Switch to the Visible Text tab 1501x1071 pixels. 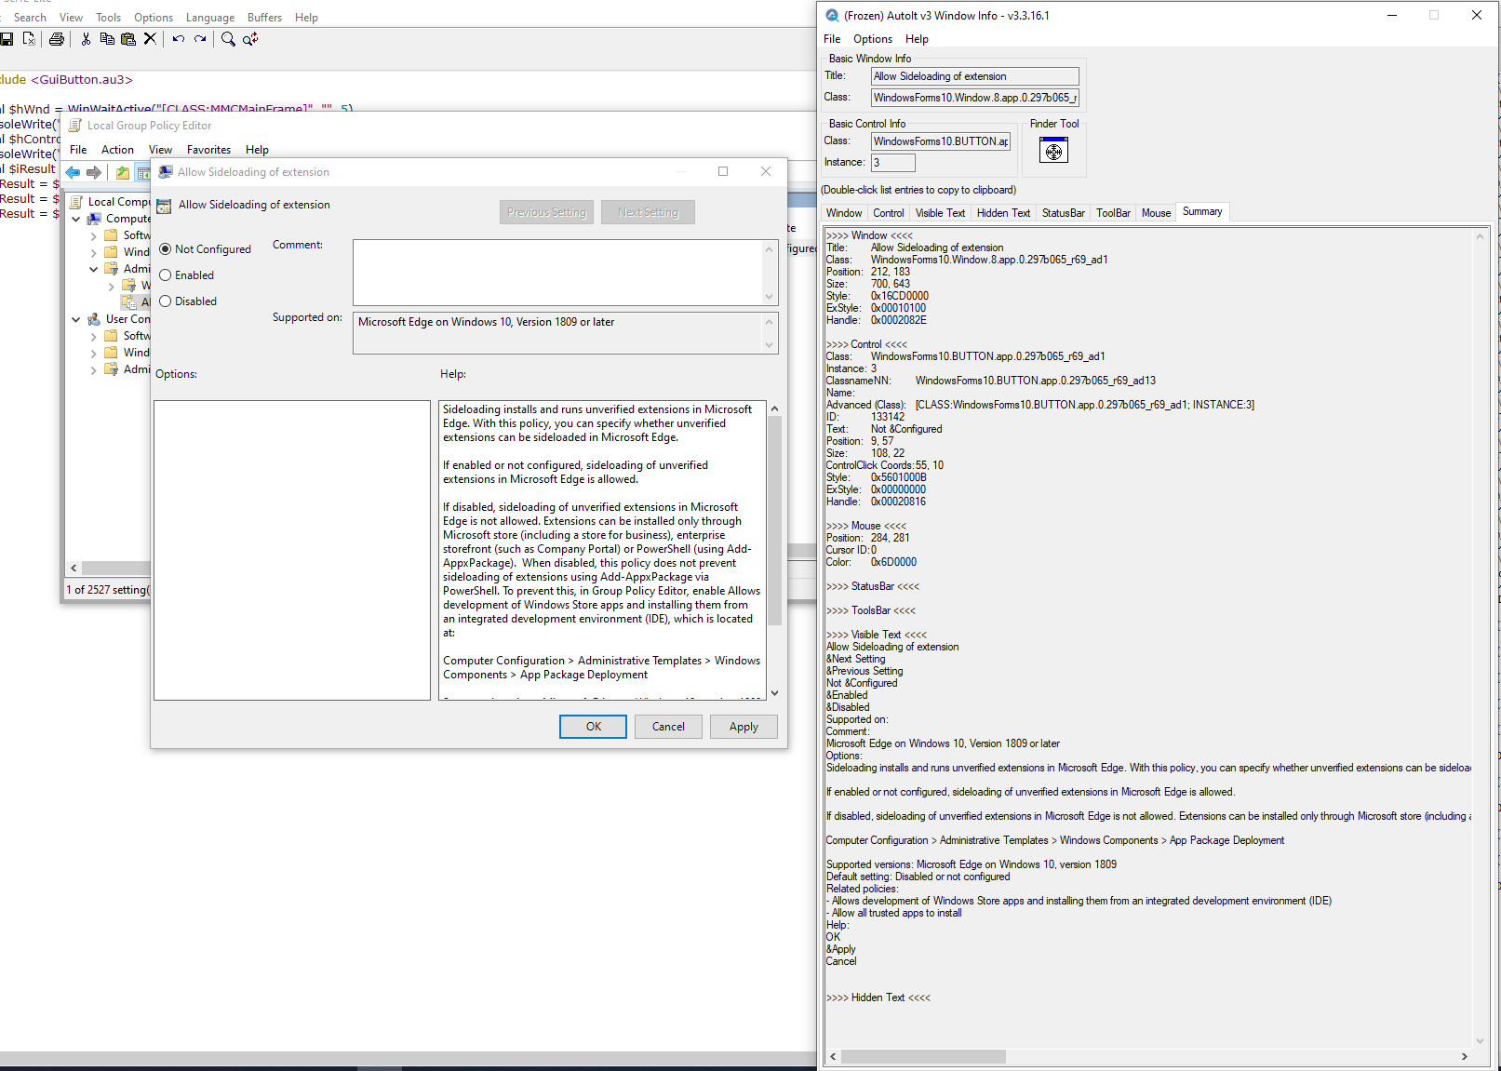[x=940, y=213]
